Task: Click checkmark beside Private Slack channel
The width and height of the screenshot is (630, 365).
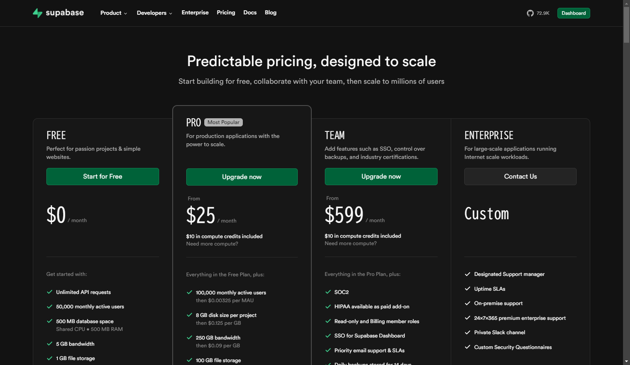Action: 467,332
